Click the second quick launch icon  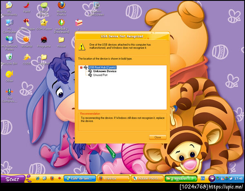tap(45, 178)
